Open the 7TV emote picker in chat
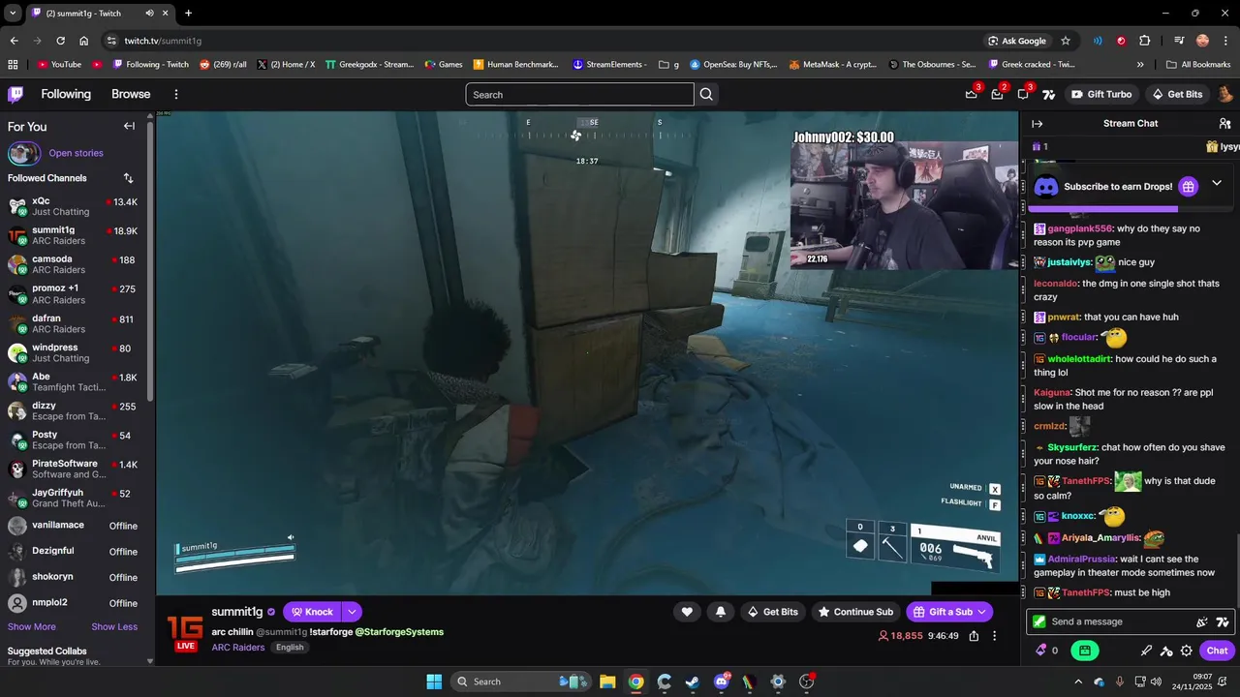1240x697 pixels. tap(1223, 621)
